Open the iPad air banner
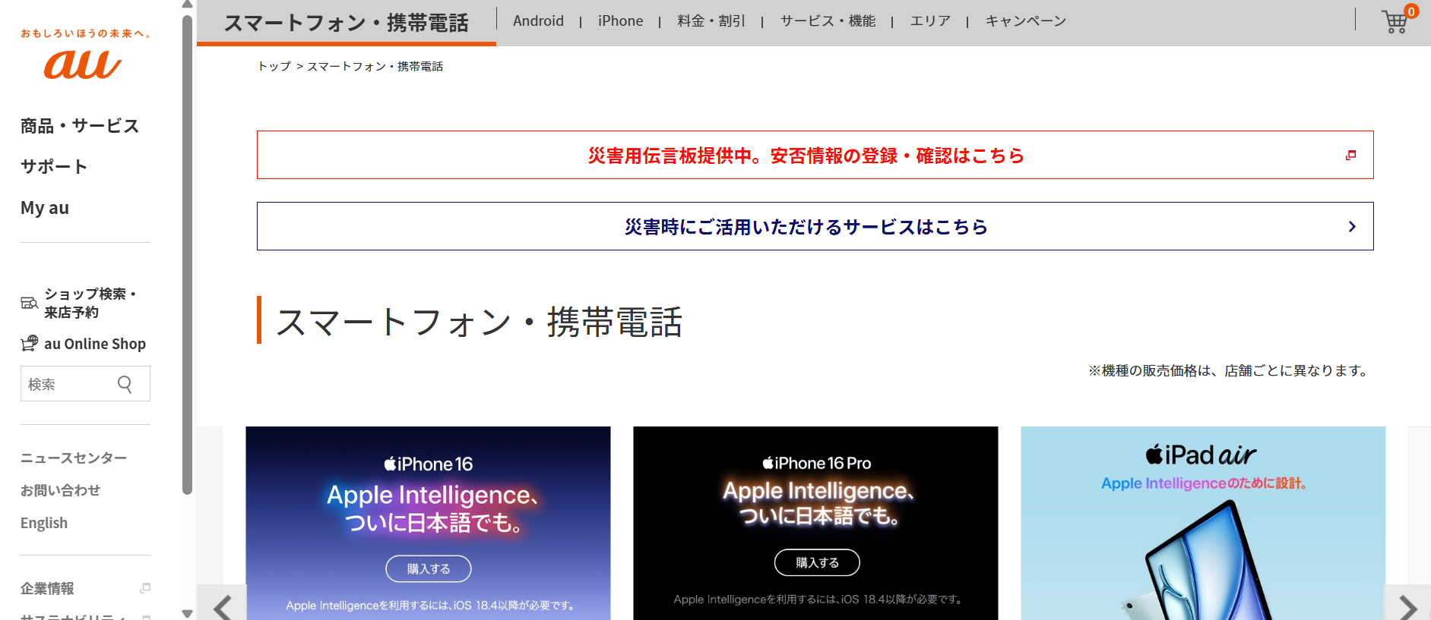The width and height of the screenshot is (1431, 620). point(1203,523)
